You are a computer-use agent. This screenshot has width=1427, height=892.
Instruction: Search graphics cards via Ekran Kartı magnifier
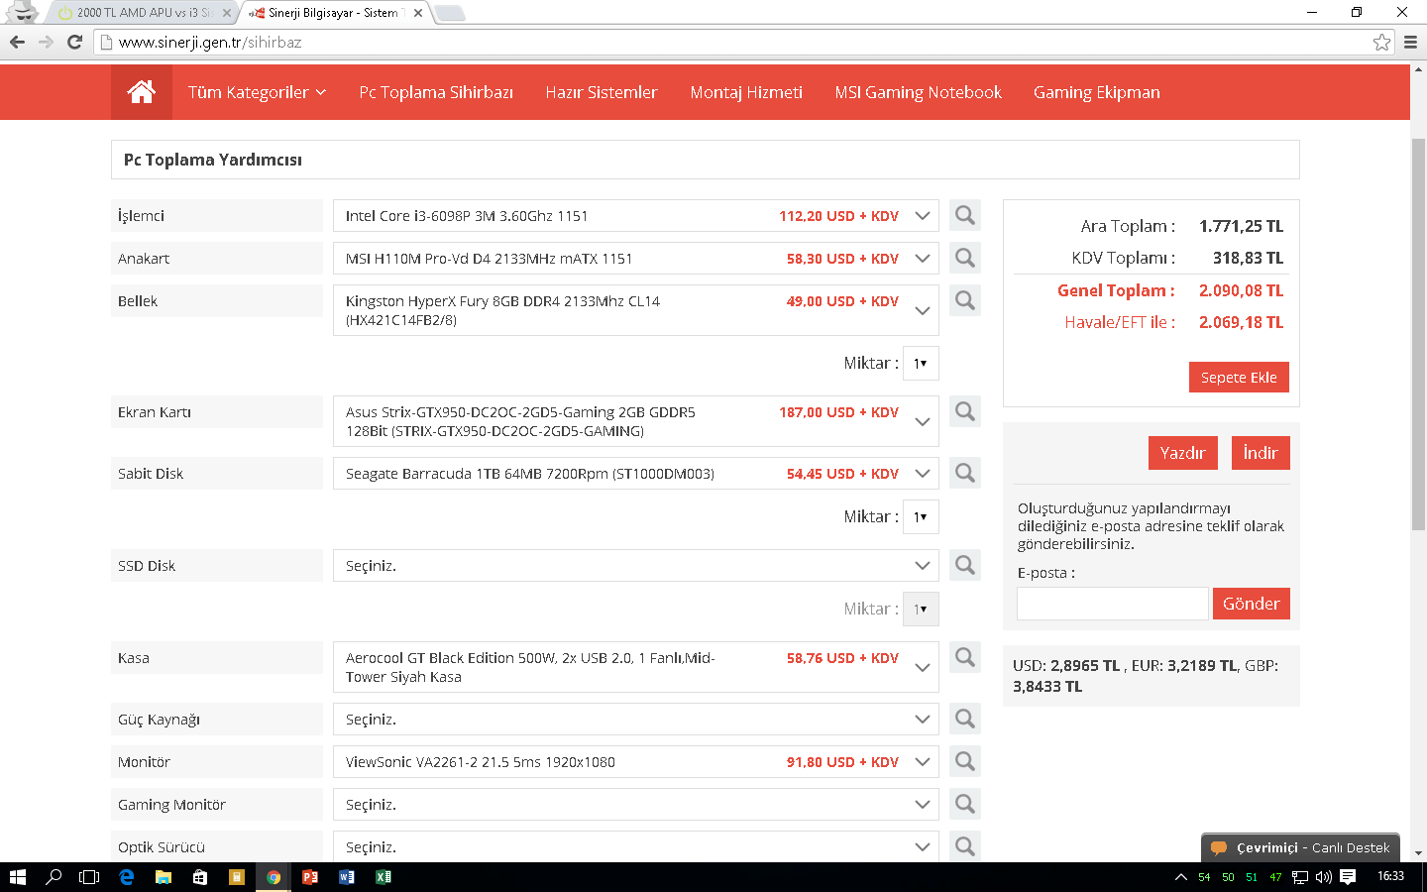[965, 411]
